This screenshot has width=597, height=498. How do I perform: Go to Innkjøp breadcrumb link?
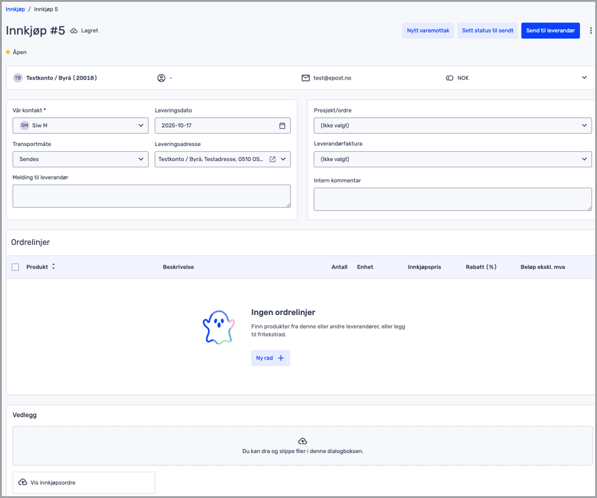tap(15, 9)
